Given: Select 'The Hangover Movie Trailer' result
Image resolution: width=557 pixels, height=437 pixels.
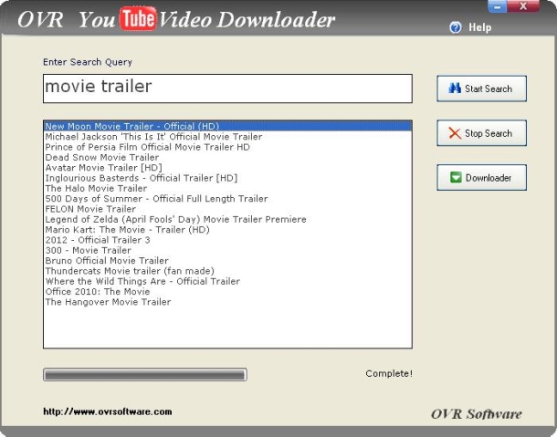Looking at the screenshot, I should [x=227, y=302].
